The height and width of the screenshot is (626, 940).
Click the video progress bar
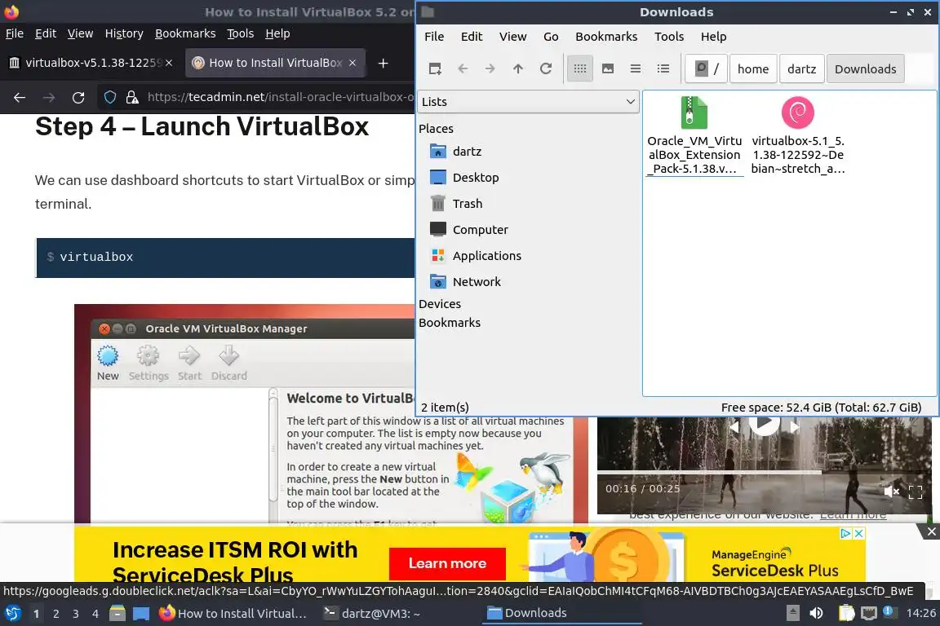tap(765, 473)
